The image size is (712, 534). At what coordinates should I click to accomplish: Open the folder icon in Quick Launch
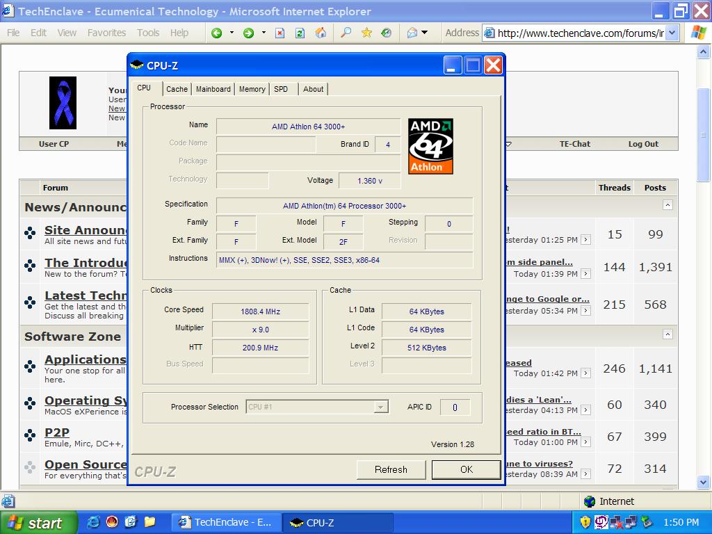(150, 522)
